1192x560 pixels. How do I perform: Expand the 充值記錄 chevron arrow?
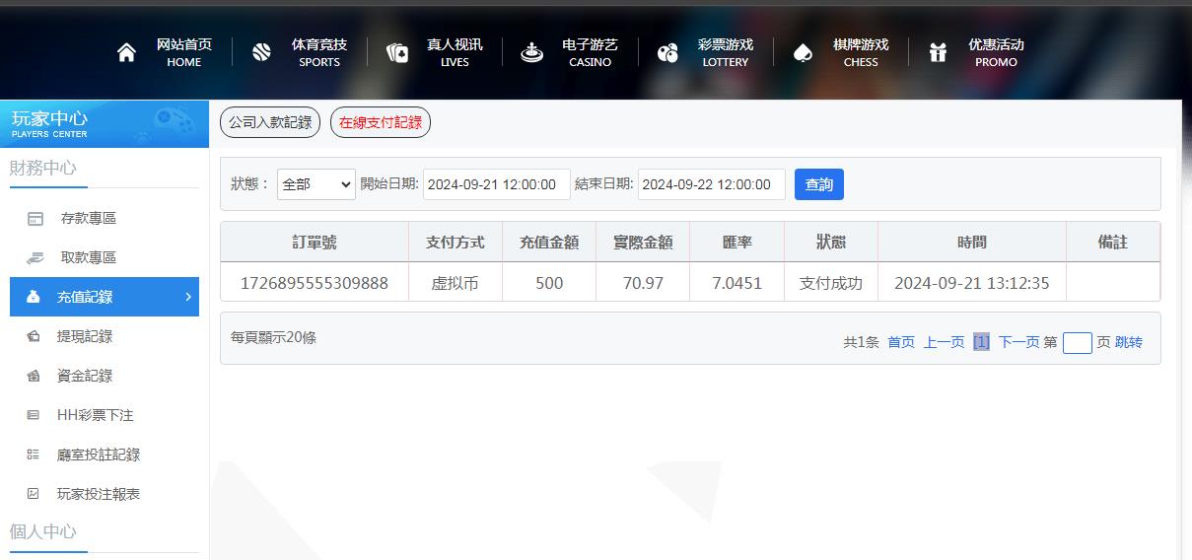tap(187, 297)
